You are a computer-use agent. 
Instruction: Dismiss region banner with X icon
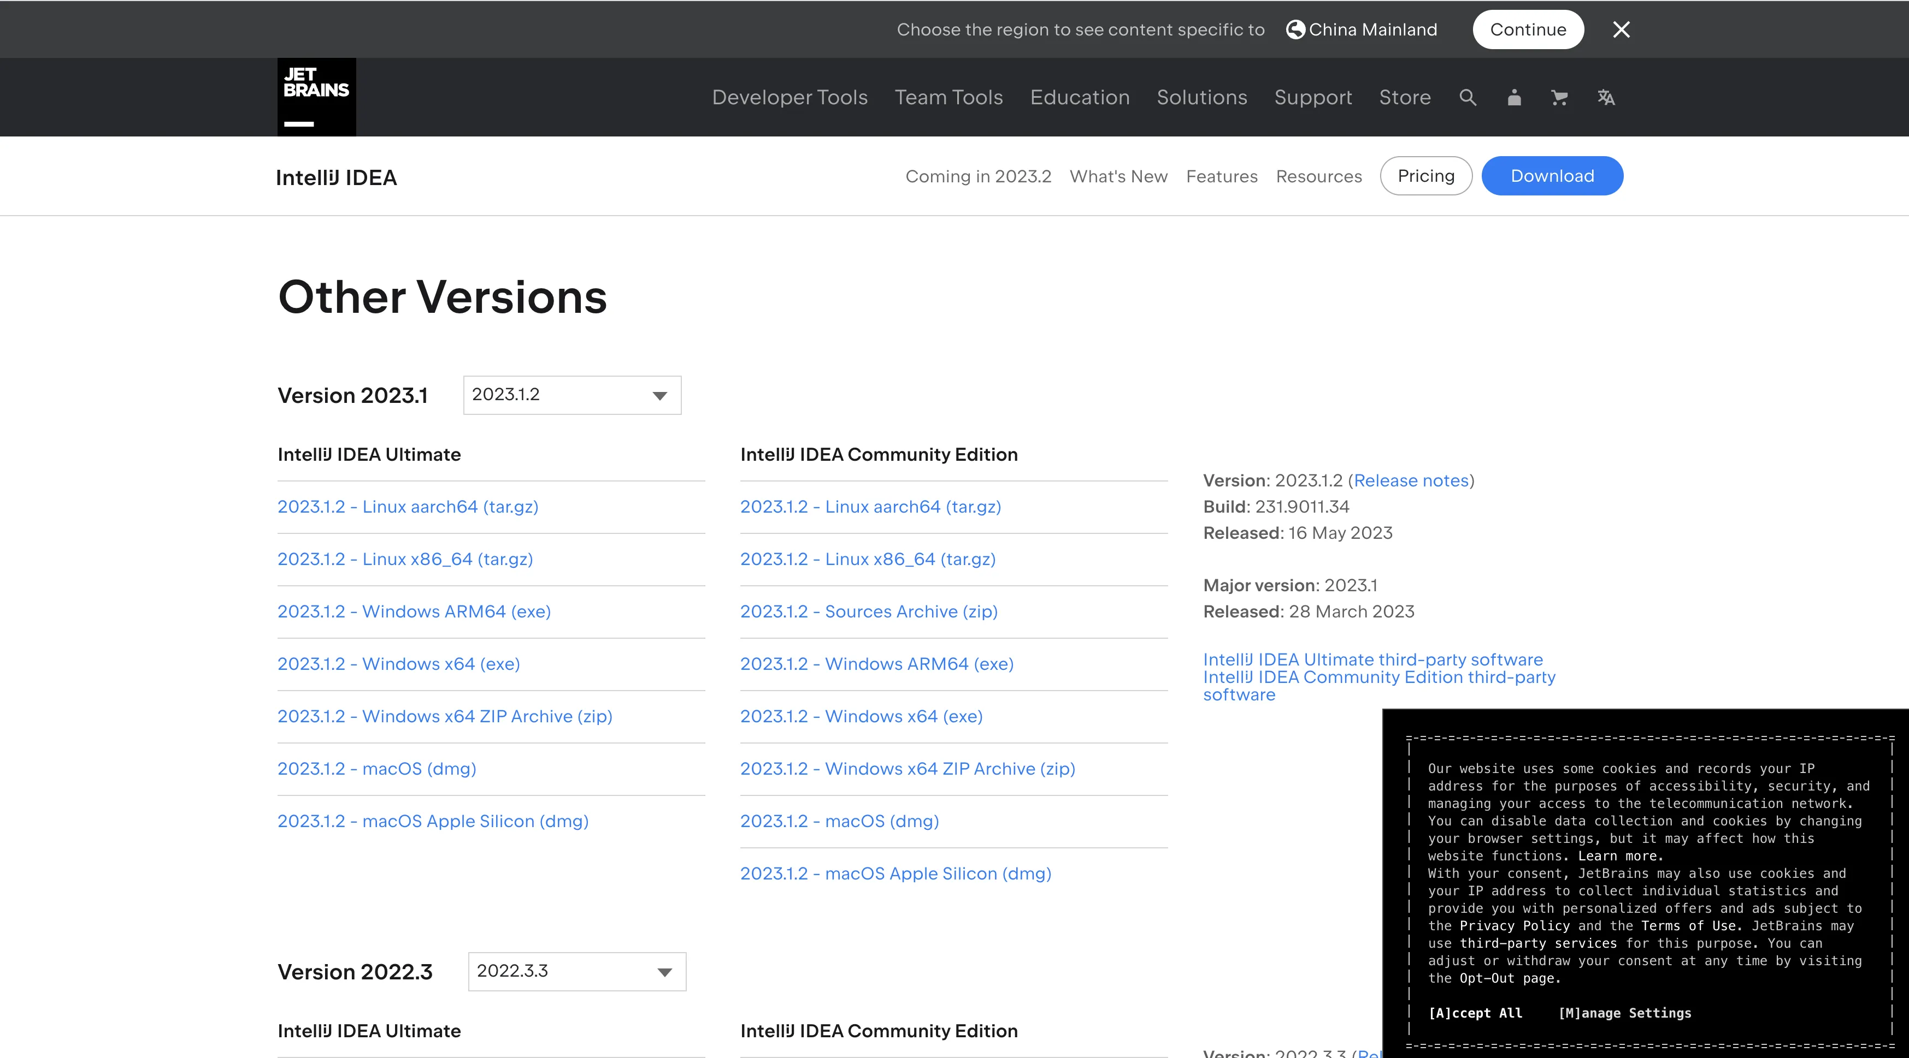[1621, 29]
